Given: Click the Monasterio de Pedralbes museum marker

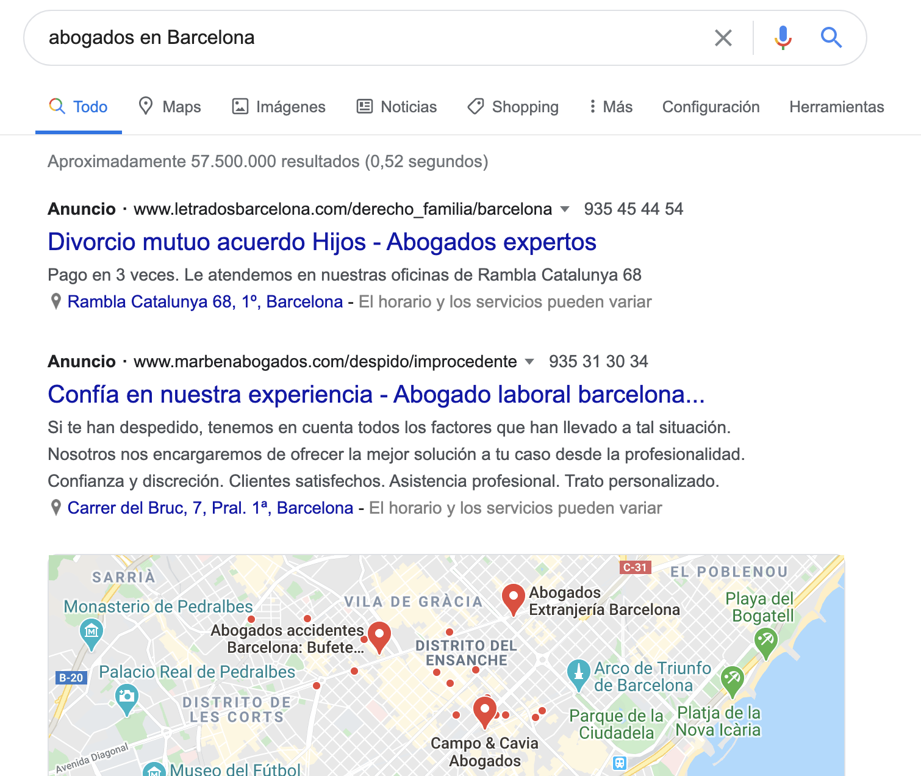Looking at the screenshot, I should tap(91, 633).
